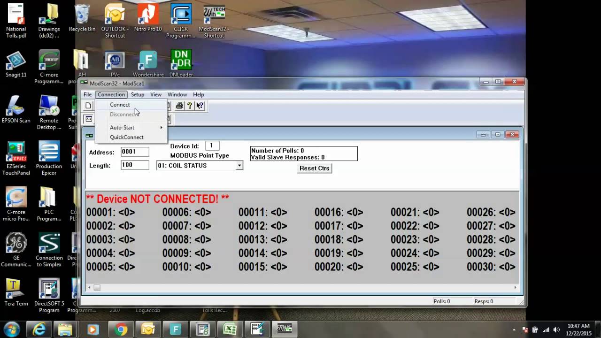
Task: Click the volume icon in system tray
Action: coord(556,330)
